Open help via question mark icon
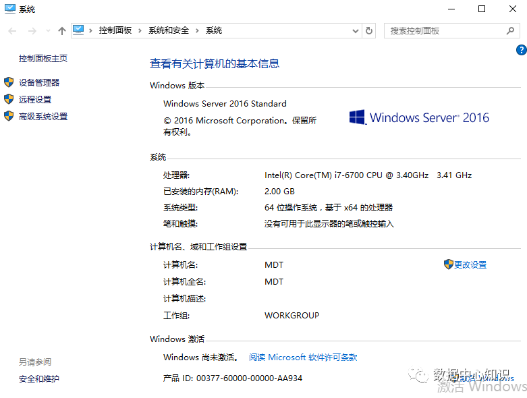The height and width of the screenshot is (398, 527). click(x=522, y=50)
